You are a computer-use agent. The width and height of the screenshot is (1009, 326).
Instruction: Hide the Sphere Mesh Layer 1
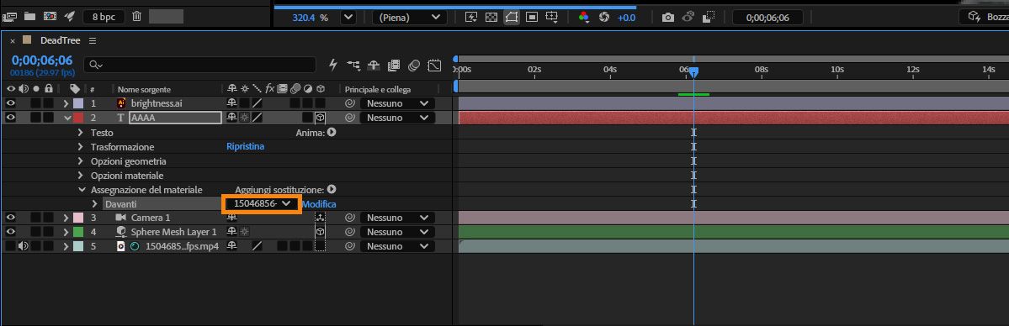(11, 232)
